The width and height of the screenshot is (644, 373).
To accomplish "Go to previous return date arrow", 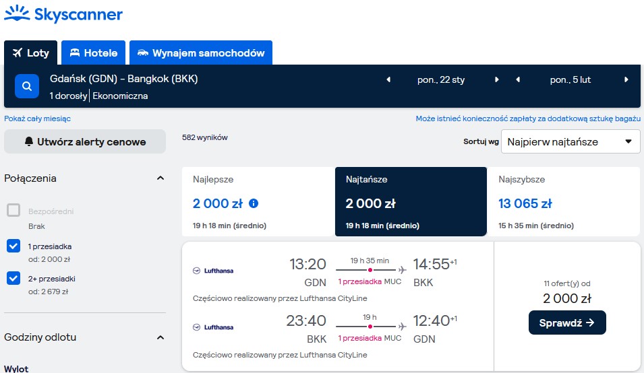I will pyautogui.click(x=518, y=79).
